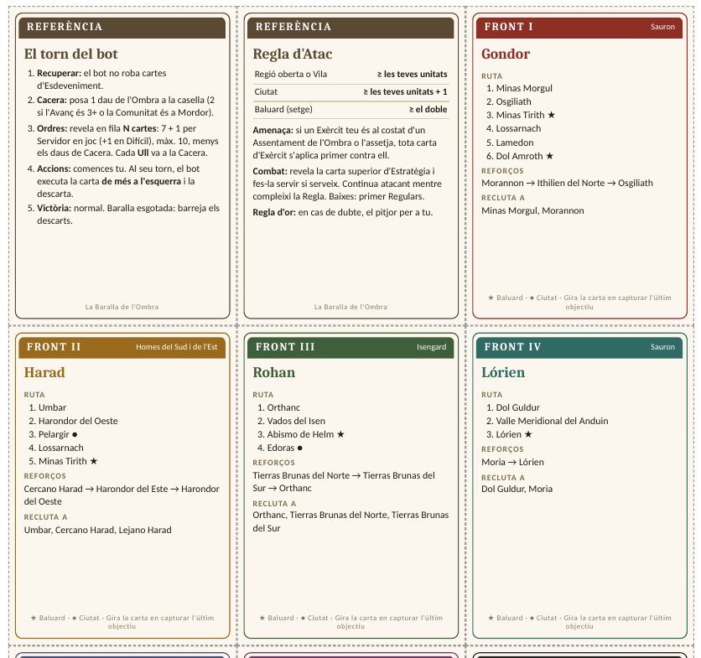This screenshot has height=658, width=701.
Task: Select 'Osgiliath' route item number 2
Action: (514, 101)
